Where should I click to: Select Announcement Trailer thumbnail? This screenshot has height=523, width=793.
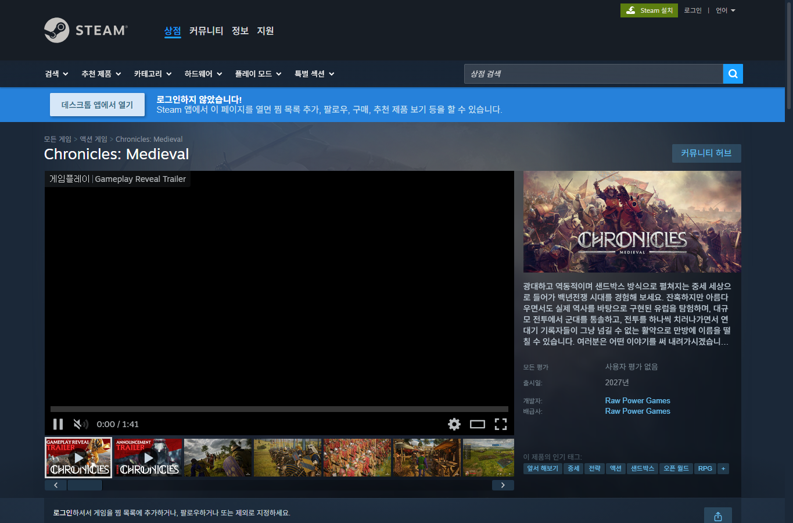149,458
